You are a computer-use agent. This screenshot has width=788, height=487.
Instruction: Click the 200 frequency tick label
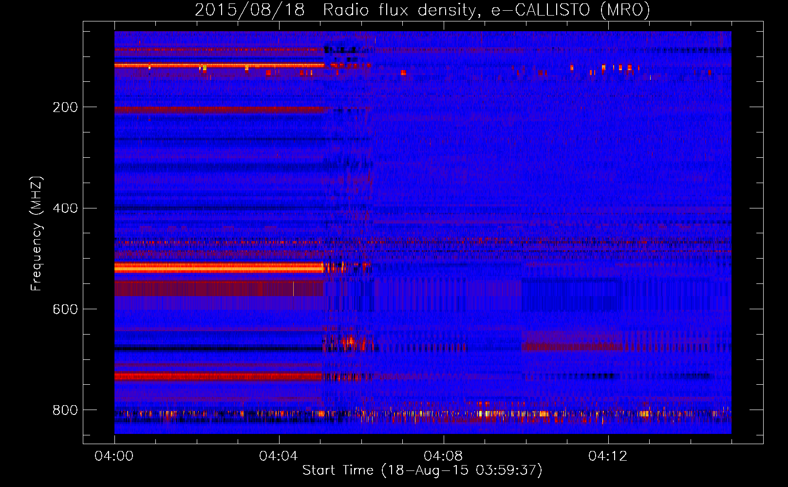point(65,107)
